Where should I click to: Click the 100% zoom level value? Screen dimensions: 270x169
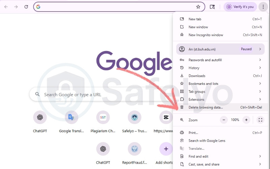click(x=235, y=120)
